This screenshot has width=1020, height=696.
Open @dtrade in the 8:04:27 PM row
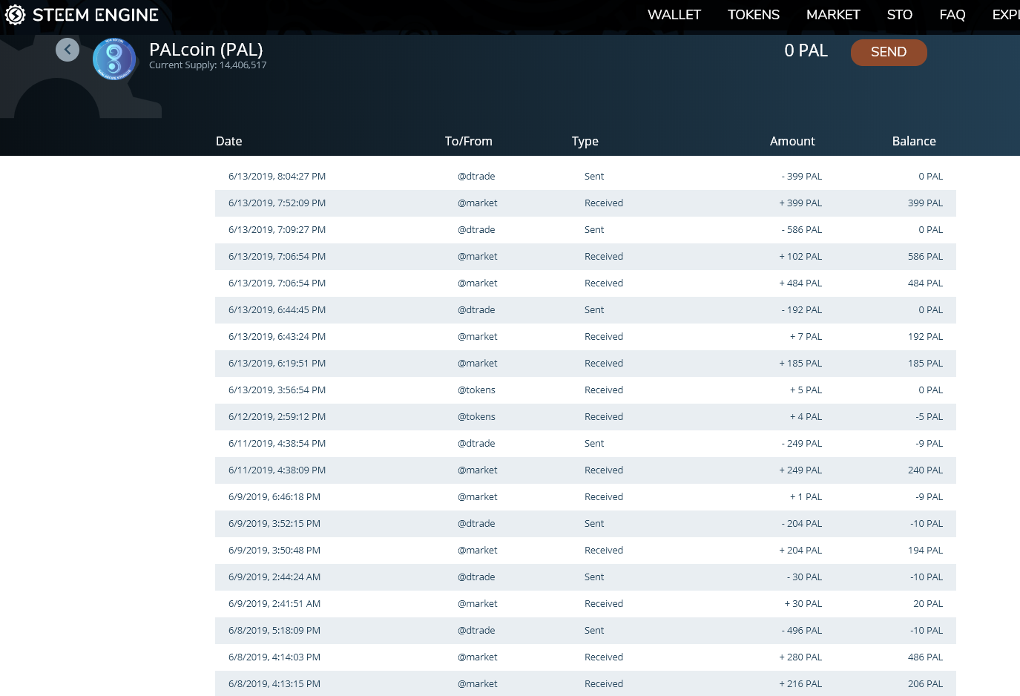tap(476, 177)
